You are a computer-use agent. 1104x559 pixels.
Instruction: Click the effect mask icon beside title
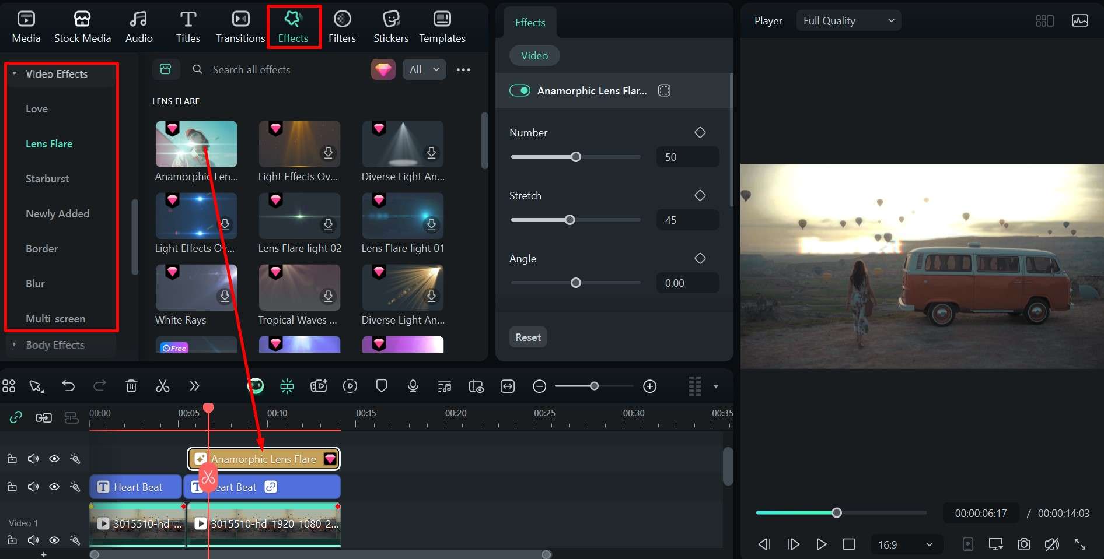tap(664, 90)
